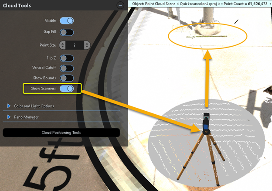
Task: Click the Cloud Tools panel title
Action: tap(17, 6)
